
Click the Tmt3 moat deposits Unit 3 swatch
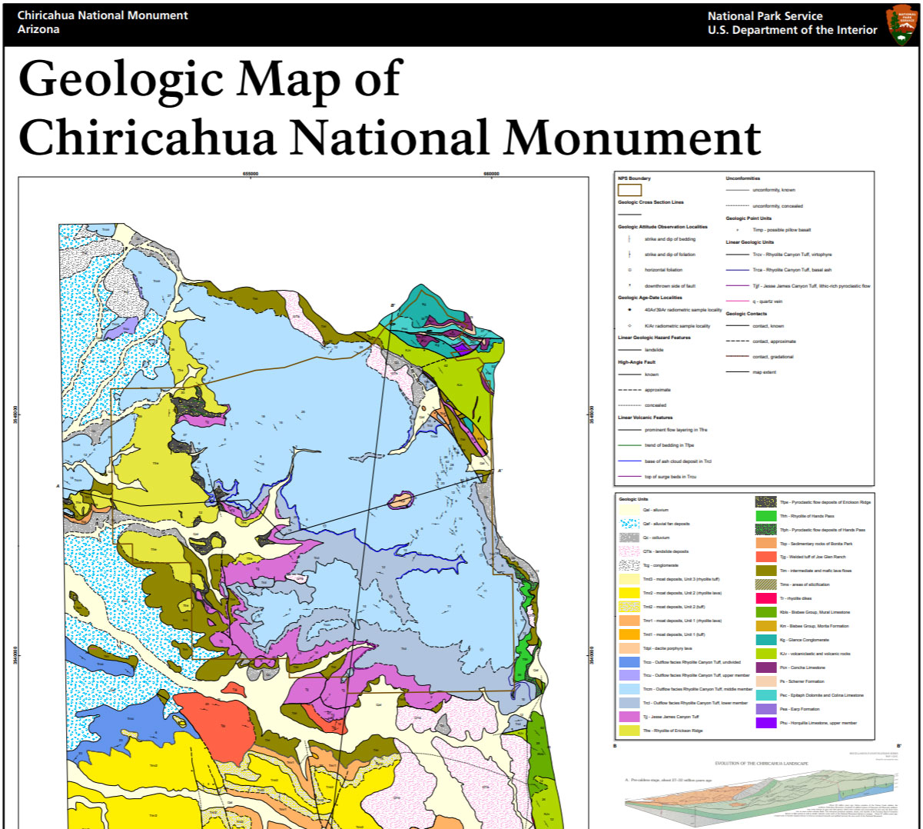(629, 579)
